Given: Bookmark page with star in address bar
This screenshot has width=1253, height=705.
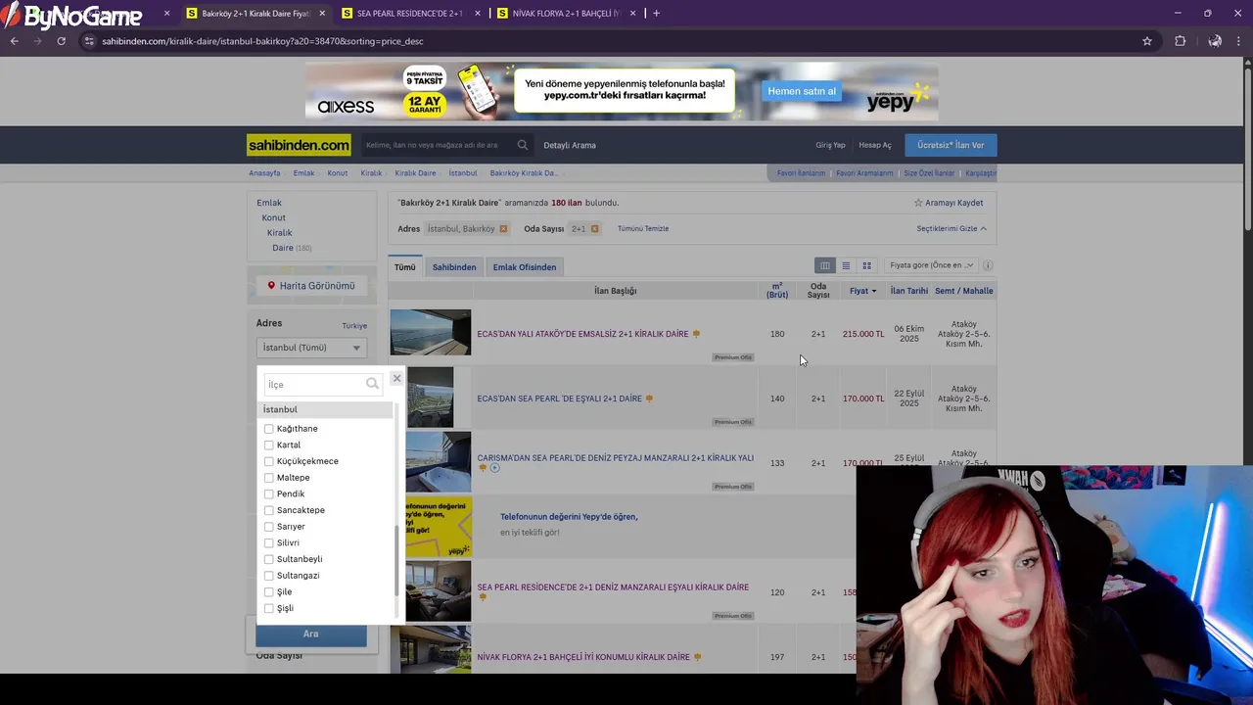Looking at the screenshot, I should [x=1147, y=41].
